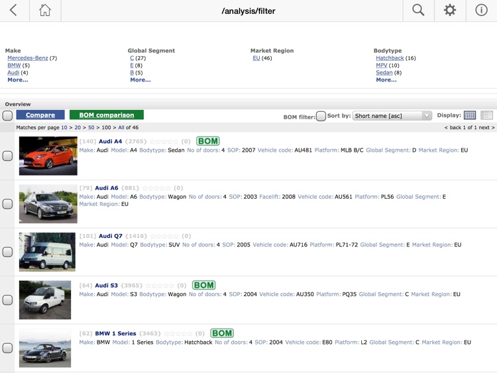Check the Audi Q7 row checkbox
This screenshot has height=373, width=497.
(7, 252)
